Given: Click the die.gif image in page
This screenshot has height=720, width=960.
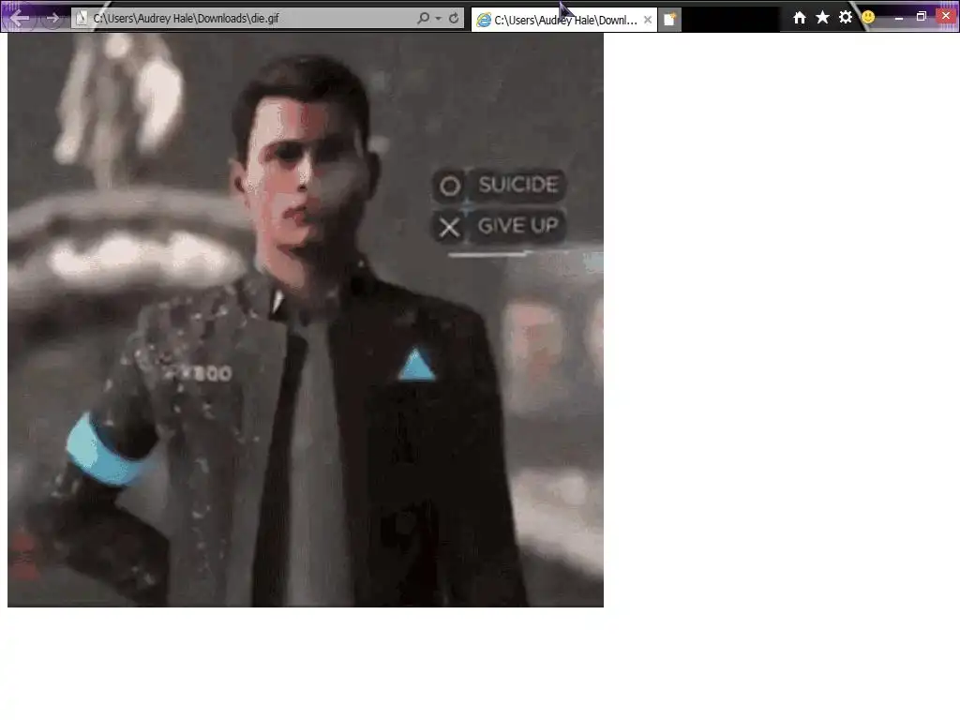Looking at the screenshot, I should tap(306, 320).
